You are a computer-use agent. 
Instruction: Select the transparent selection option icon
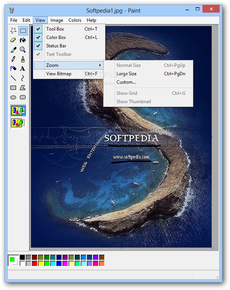(18, 123)
